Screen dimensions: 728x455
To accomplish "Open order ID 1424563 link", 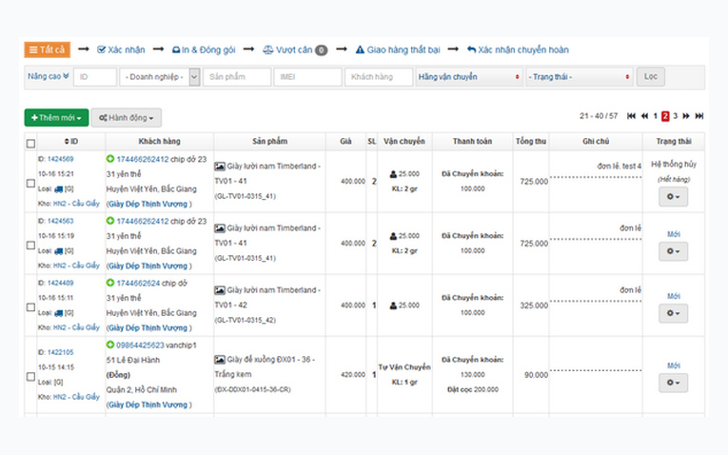I will pos(60,221).
